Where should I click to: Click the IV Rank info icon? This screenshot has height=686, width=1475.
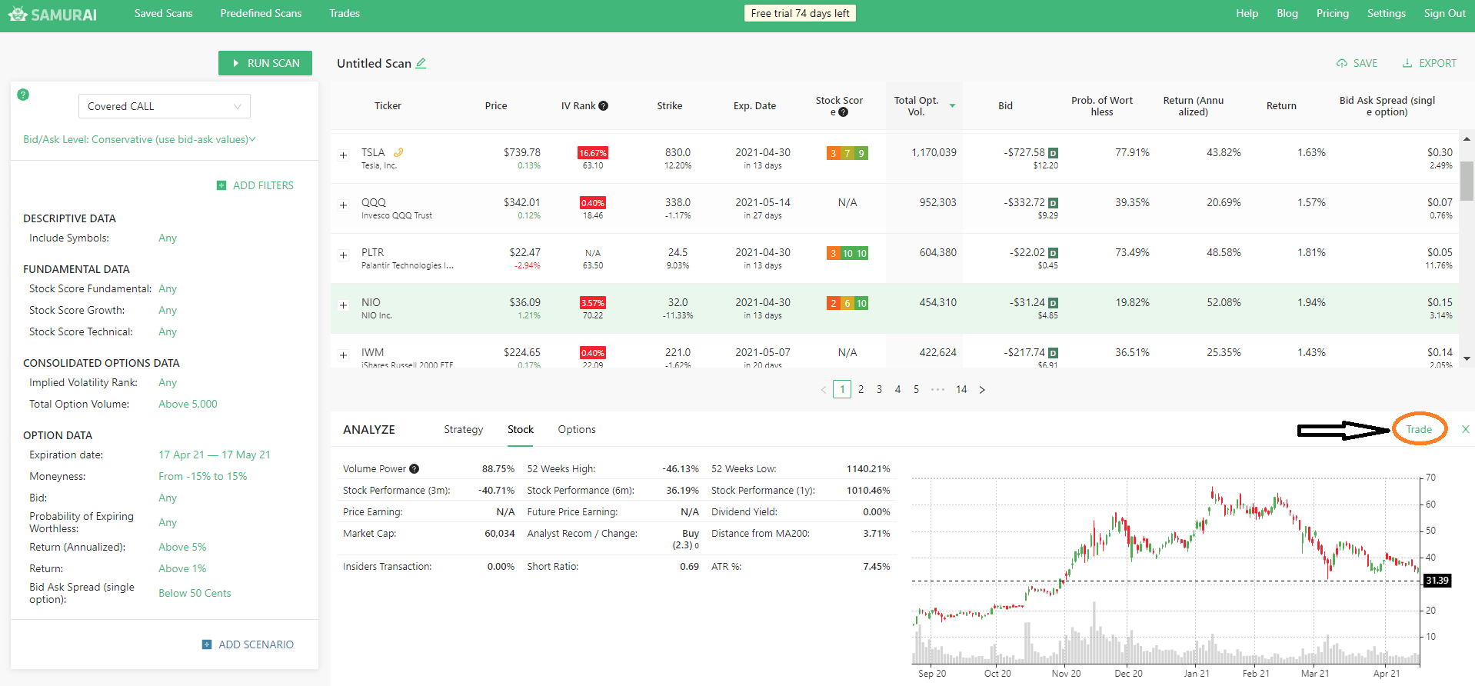tap(604, 106)
